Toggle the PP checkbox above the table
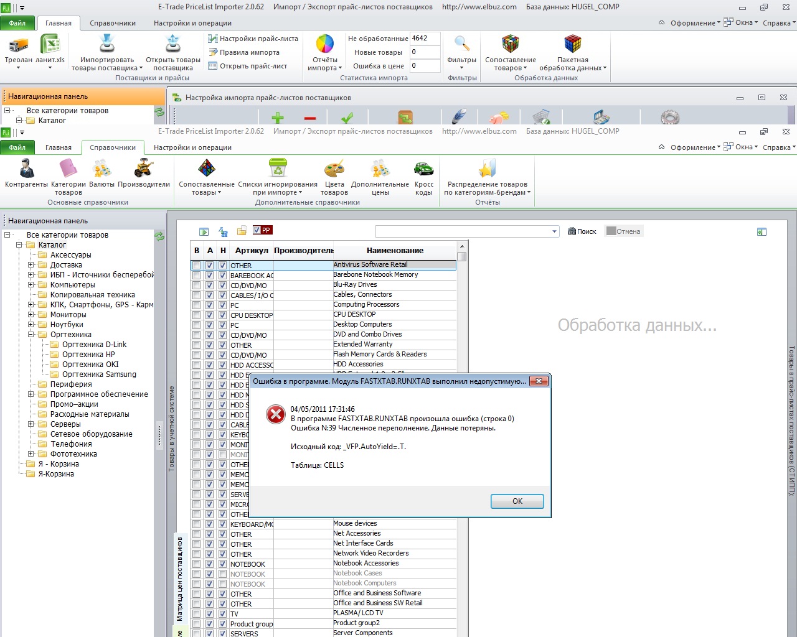The image size is (797, 637). coord(257,230)
